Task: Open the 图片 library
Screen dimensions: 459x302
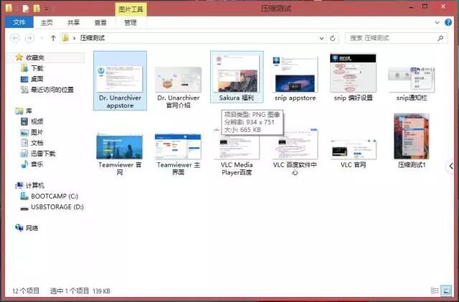Action: (37, 133)
